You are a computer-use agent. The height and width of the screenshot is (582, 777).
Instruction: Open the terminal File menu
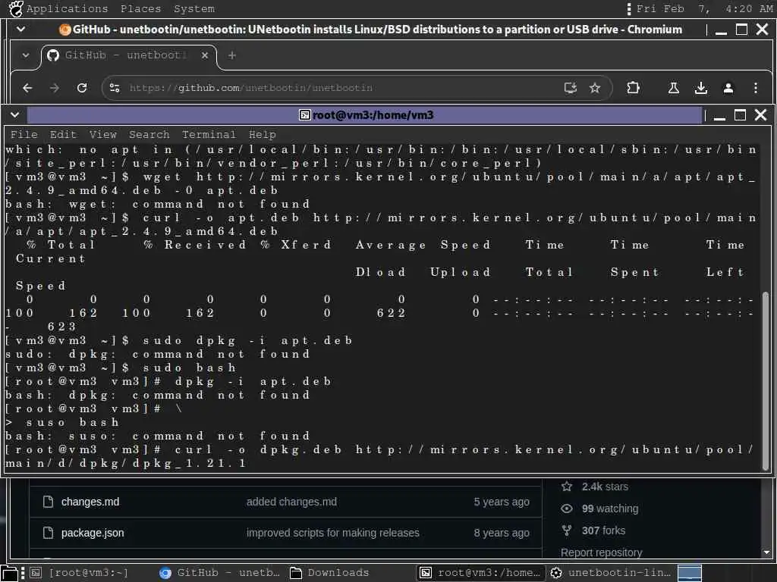tap(24, 135)
